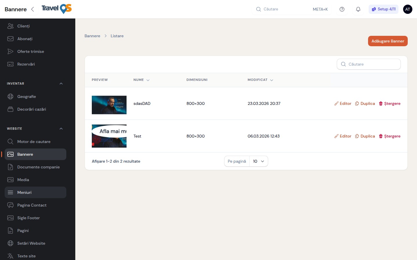417x260 pixels.
Task: Click the AT user avatar
Action: [408, 9]
